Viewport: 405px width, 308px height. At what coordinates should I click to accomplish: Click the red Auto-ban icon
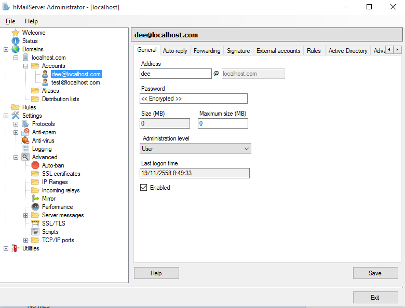(35, 165)
